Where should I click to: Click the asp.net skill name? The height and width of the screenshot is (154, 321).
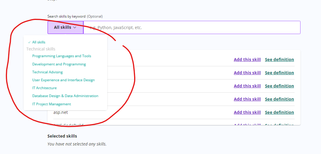[61, 112]
